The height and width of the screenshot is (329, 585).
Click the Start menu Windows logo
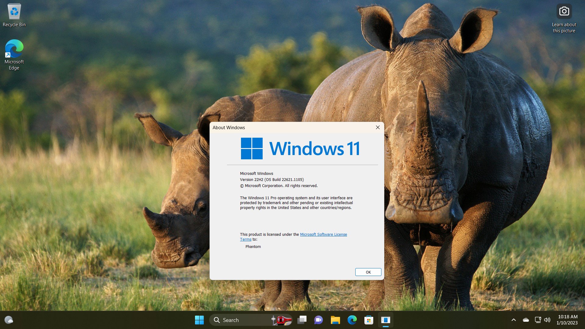[x=199, y=320]
